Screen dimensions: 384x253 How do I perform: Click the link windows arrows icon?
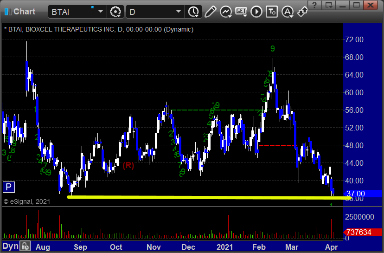pos(302,12)
